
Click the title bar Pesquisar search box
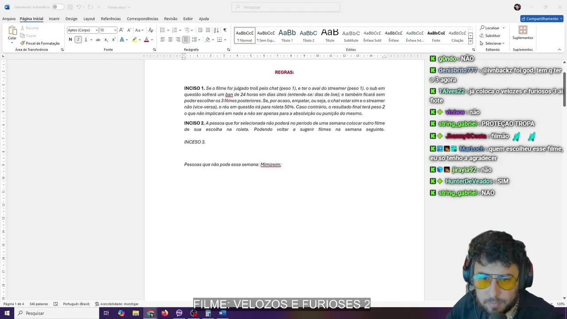click(286, 7)
